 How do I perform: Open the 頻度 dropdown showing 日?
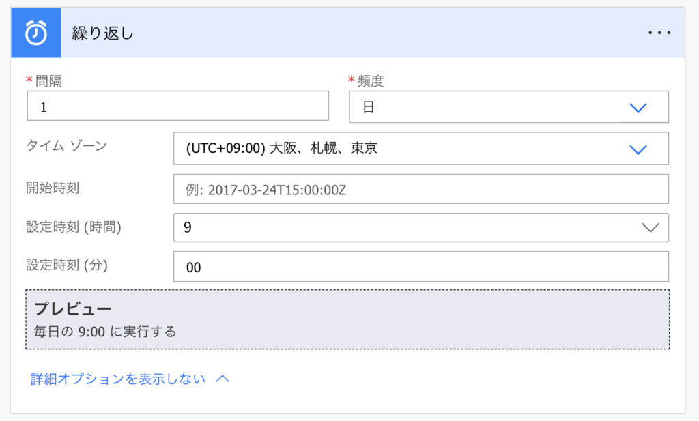[509, 107]
